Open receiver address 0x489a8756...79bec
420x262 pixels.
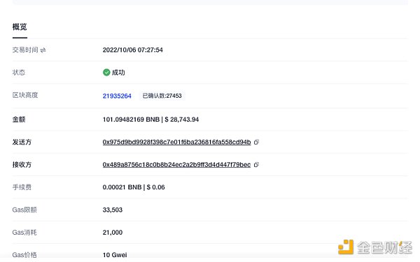177,165
